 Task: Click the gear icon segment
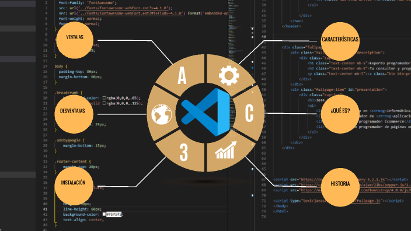click(x=229, y=75)
